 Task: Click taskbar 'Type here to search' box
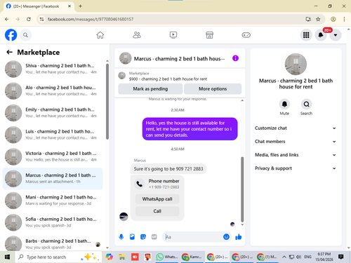(58, 257)
